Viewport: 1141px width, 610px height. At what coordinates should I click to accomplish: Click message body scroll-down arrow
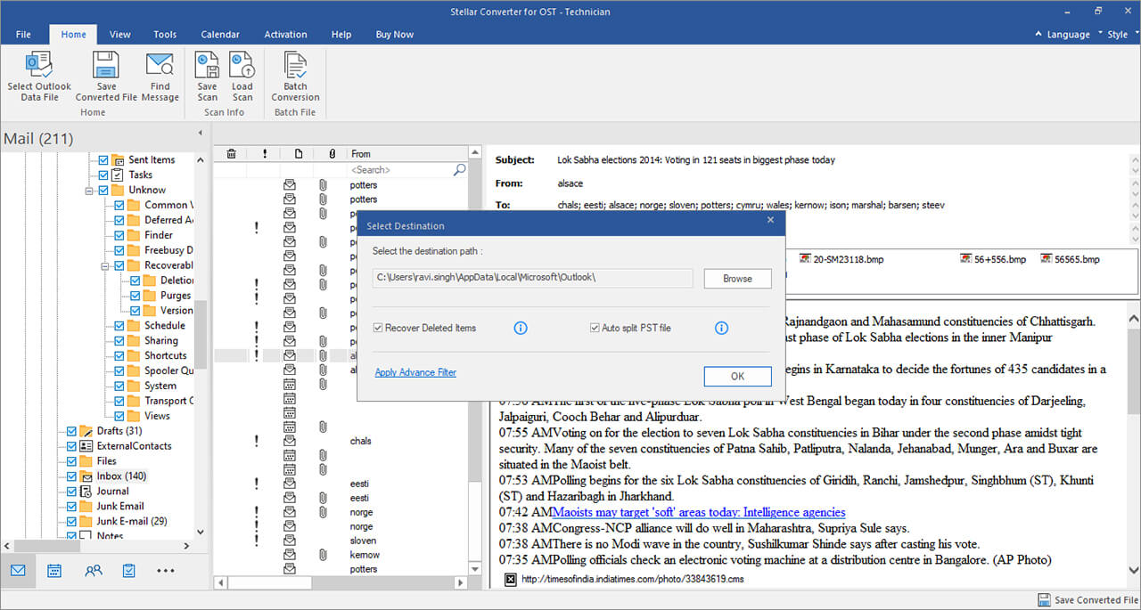1134,570
